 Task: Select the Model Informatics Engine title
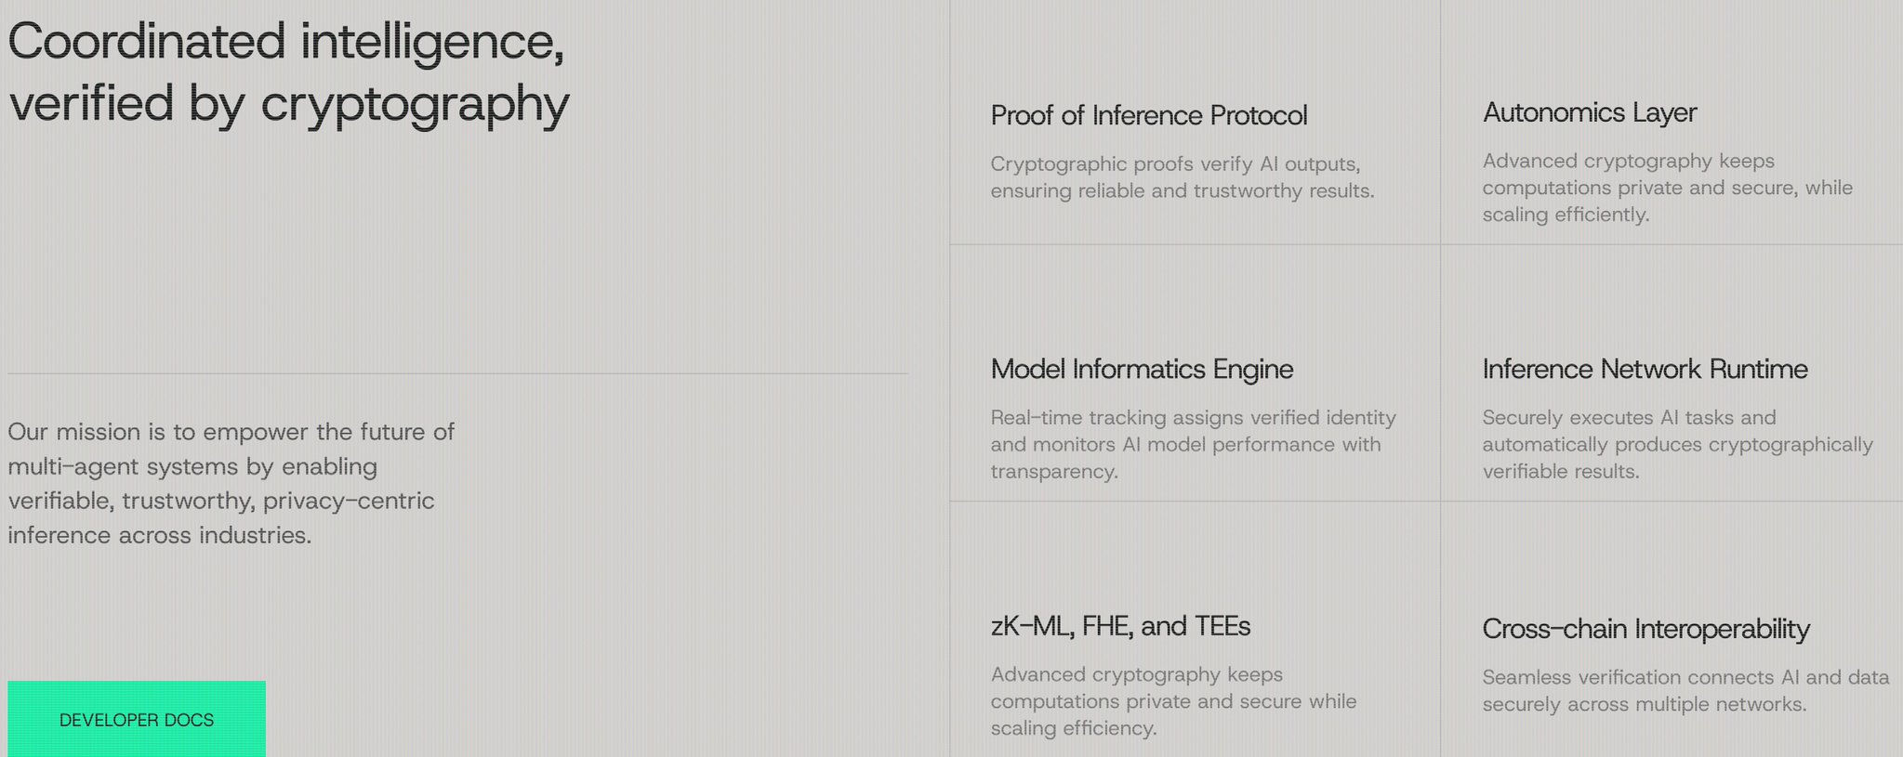pos(1142,369)
